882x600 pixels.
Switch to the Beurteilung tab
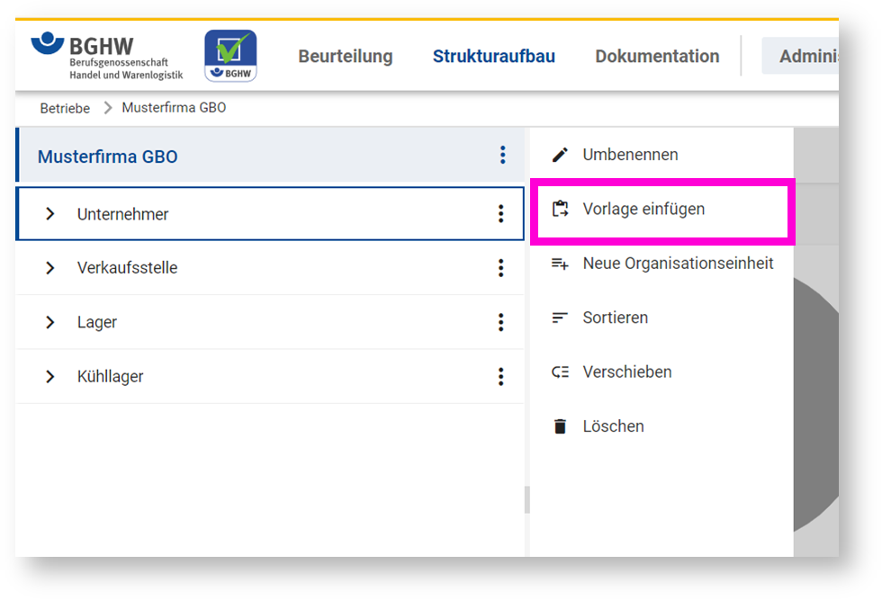click(346, 57)
